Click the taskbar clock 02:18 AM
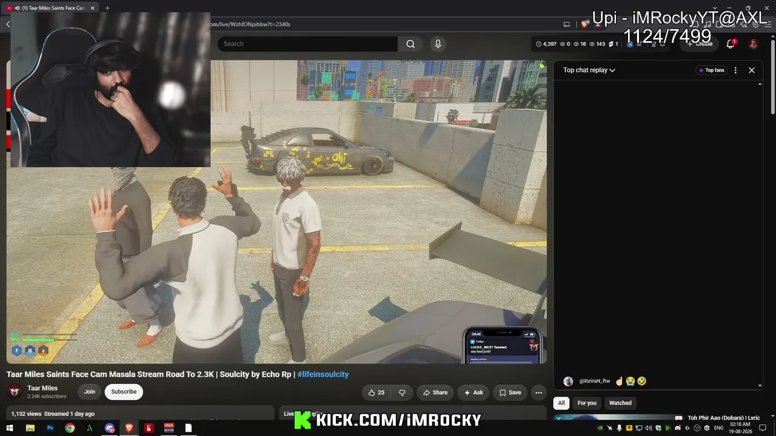Viewport: 776px width, 436px height. pos(741,428)
